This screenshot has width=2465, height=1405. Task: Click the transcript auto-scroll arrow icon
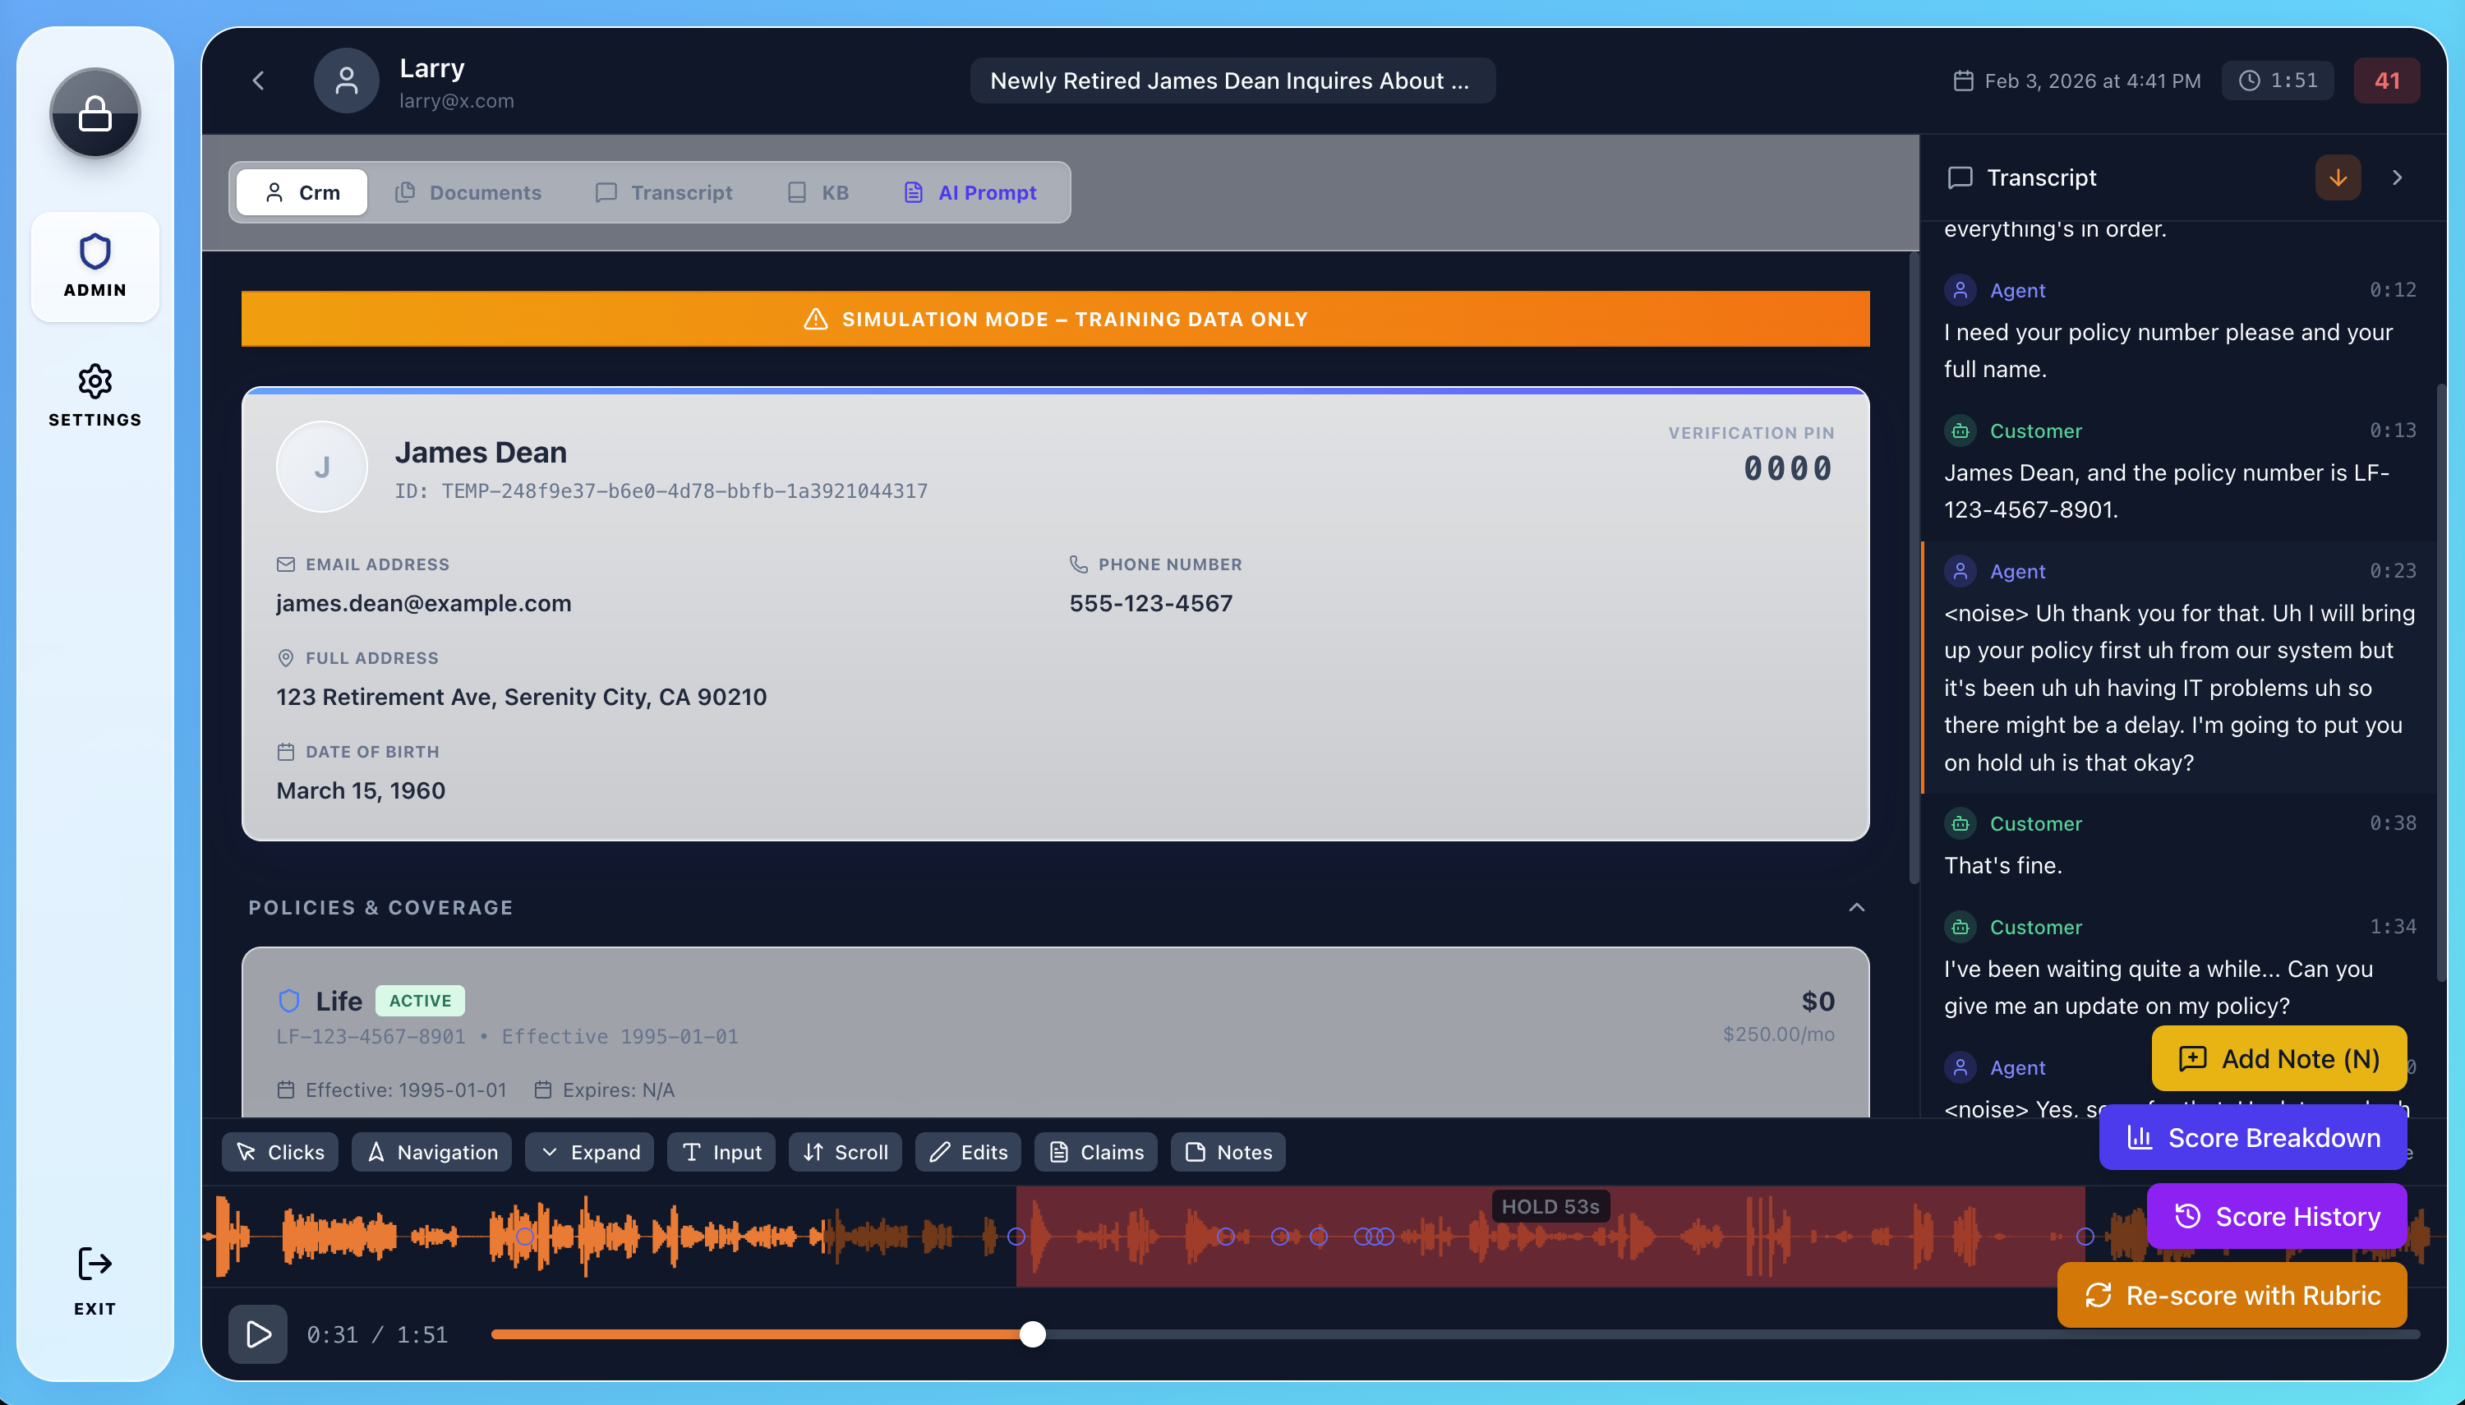(x=2337, y=177)
